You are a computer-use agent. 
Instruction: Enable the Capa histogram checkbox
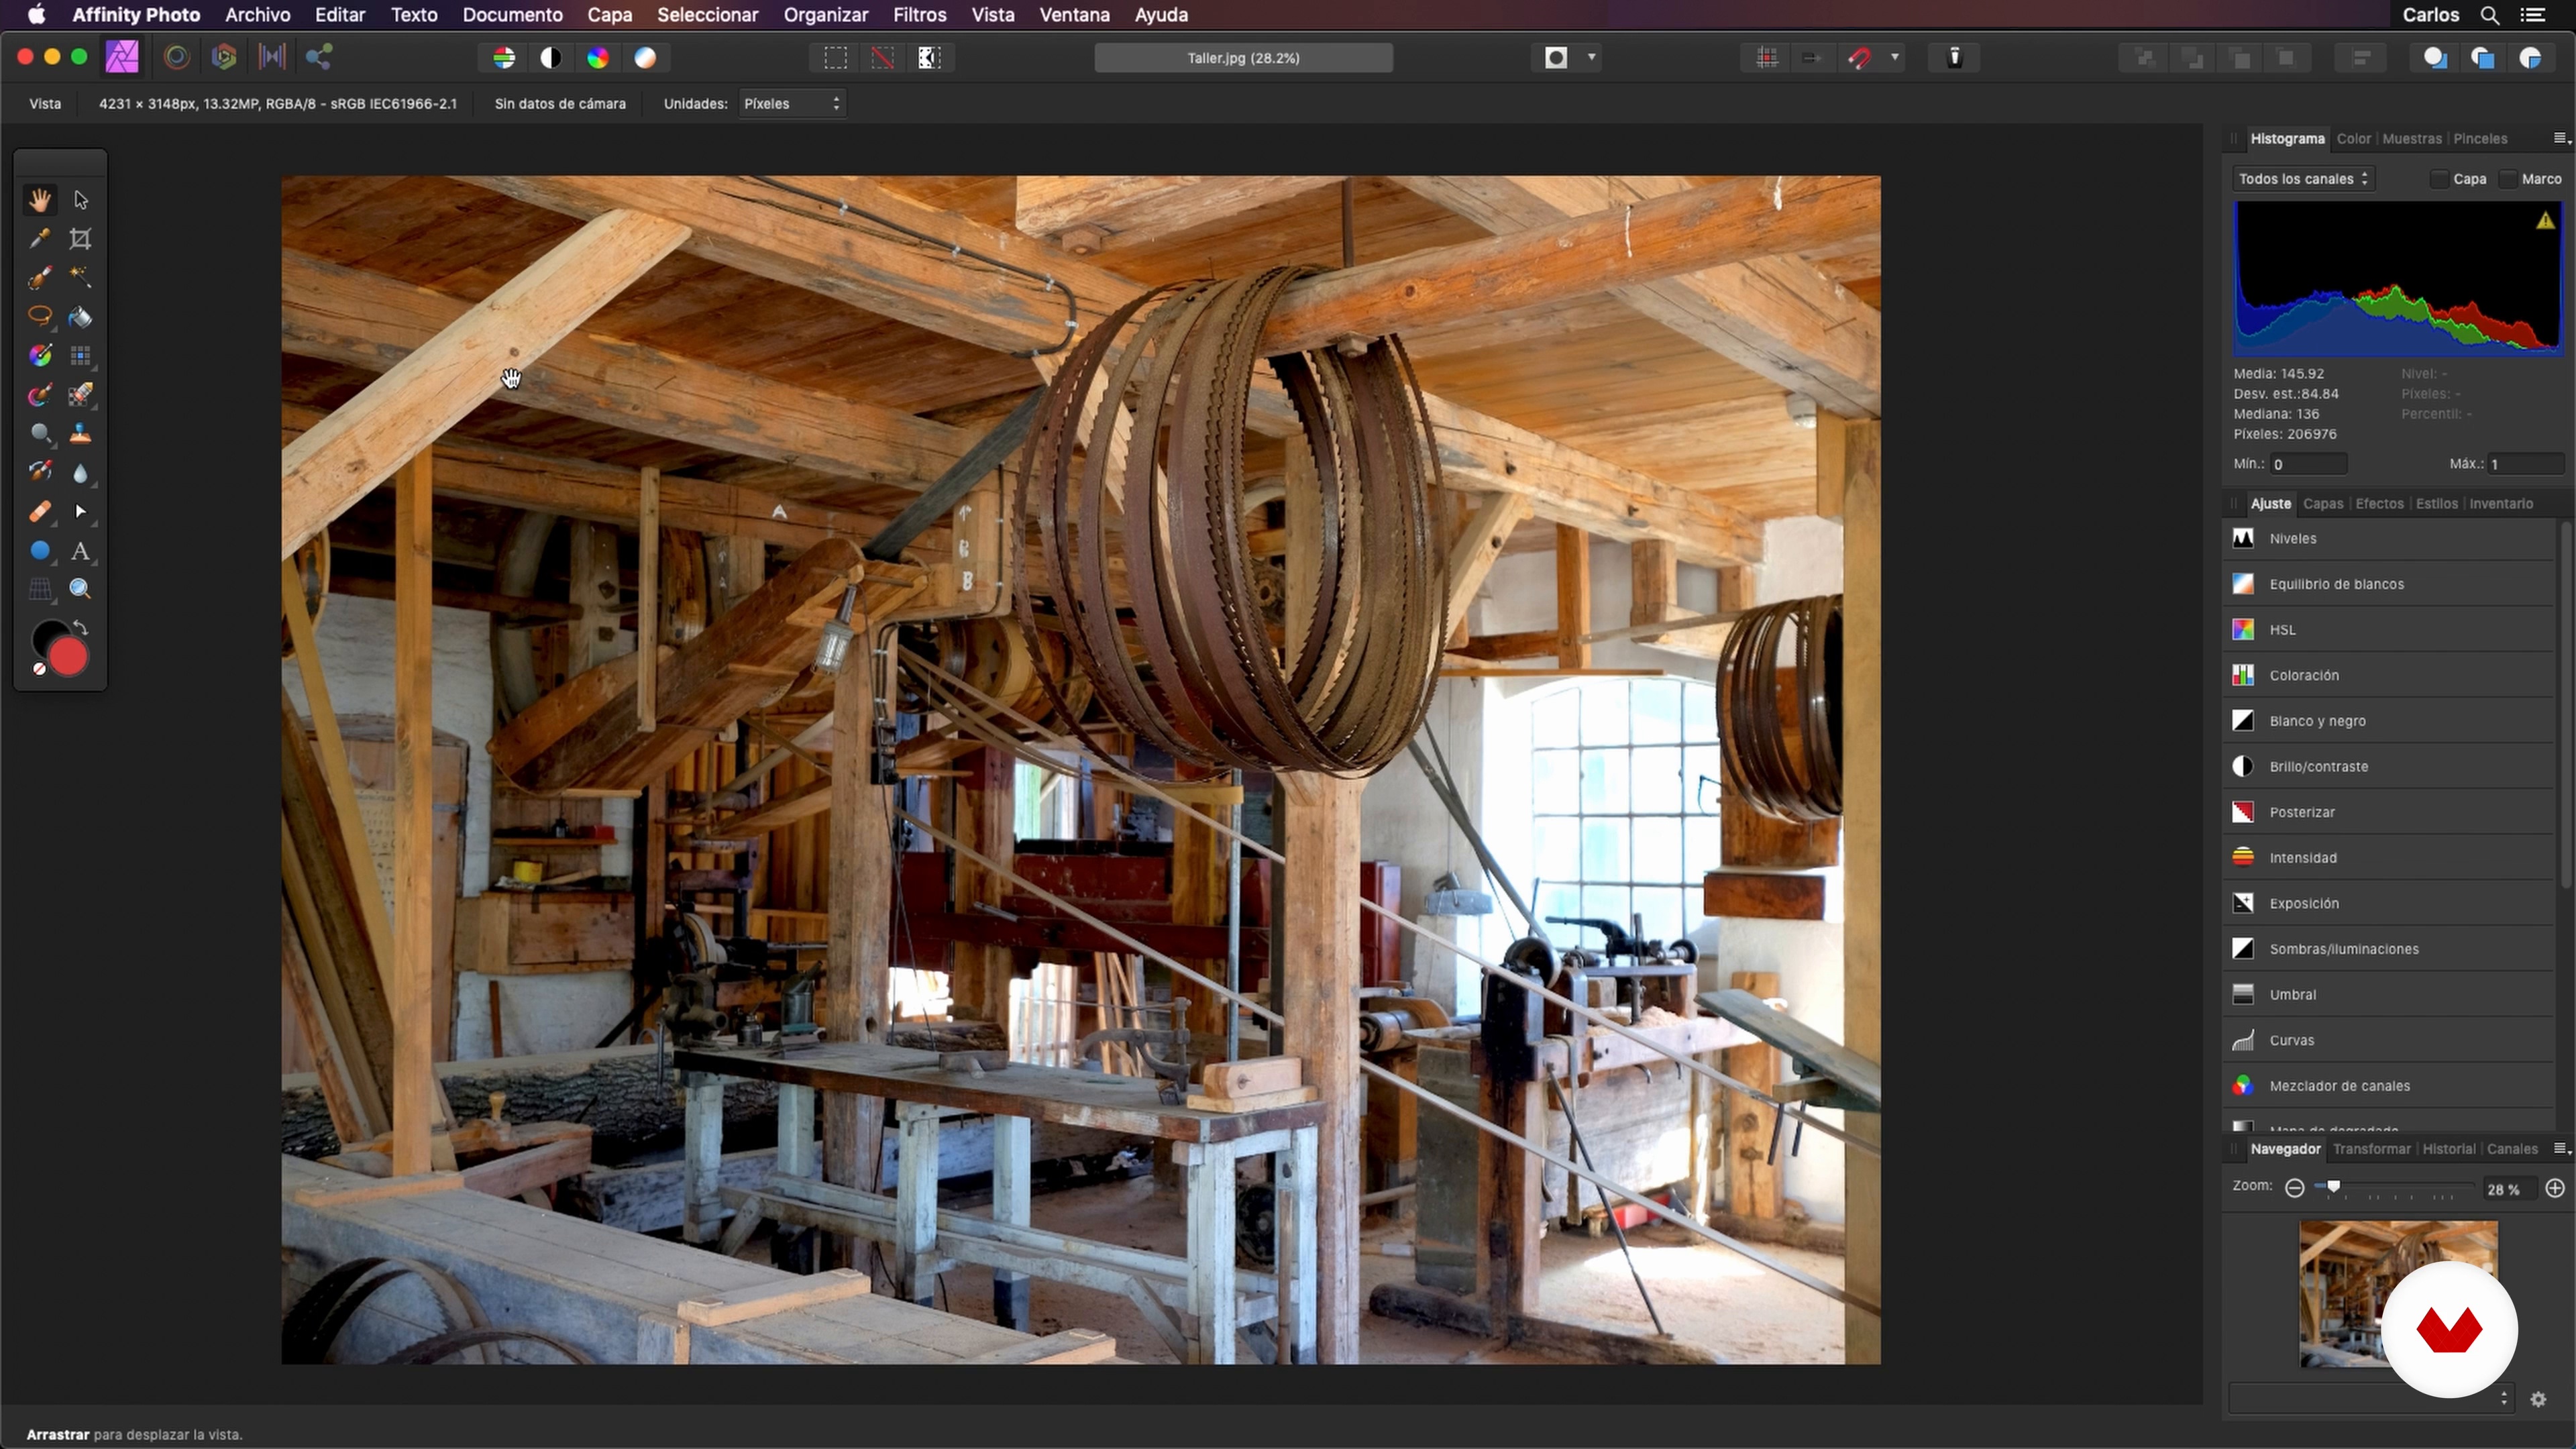(2439, 179)
